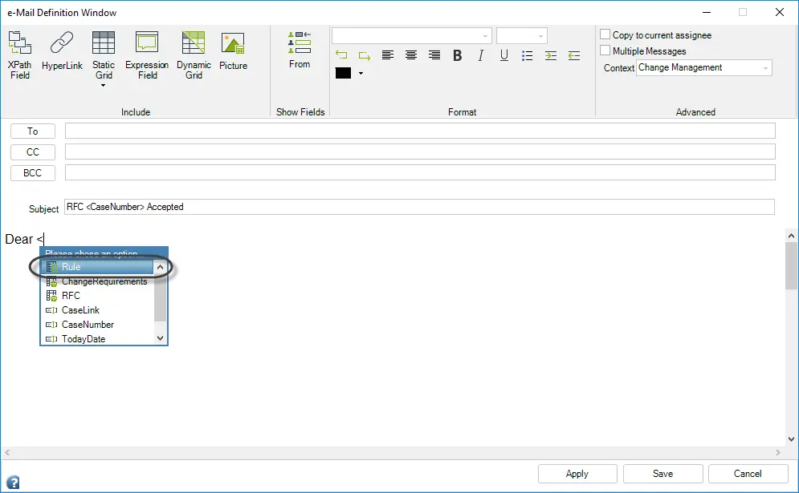Choose CaseNumber in the option list
The image size is (799, 493).
[98, 324]
